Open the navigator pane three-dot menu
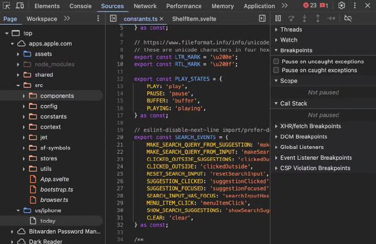 (x=98, y=18)
